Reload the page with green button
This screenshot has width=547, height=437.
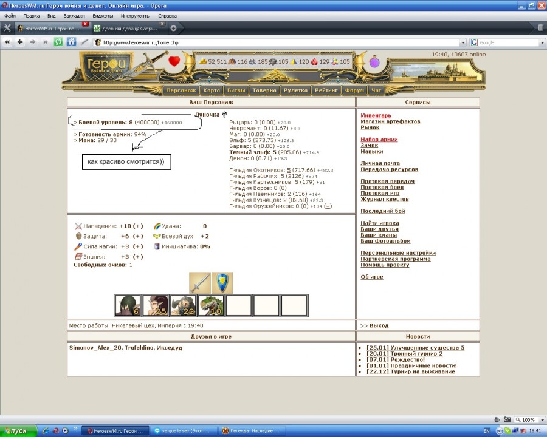click(x=58, y=42)
